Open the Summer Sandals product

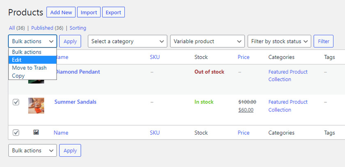pos(75,102)
